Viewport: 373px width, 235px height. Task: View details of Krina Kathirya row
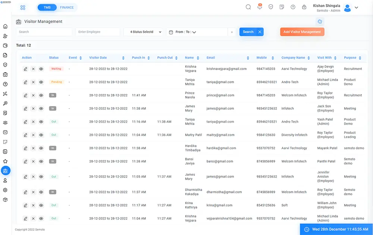pyautogui.click(x=41, y=205)
